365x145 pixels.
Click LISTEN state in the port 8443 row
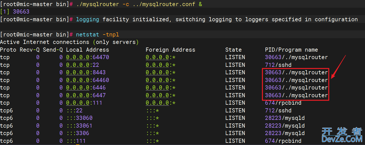[235, 72]
